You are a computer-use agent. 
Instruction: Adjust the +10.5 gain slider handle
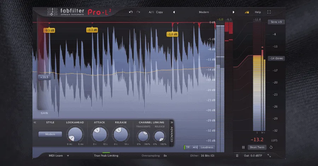(x=44, y=77)
